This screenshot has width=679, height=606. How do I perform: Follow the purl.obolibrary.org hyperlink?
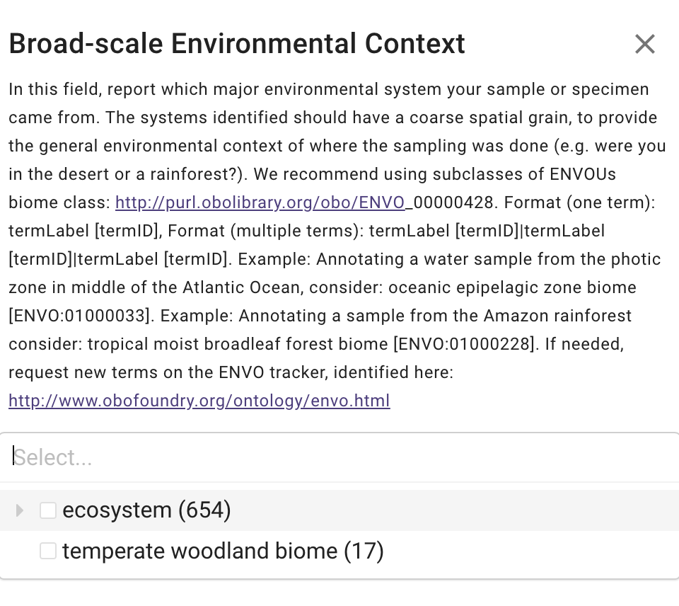[x=260, y=202]
